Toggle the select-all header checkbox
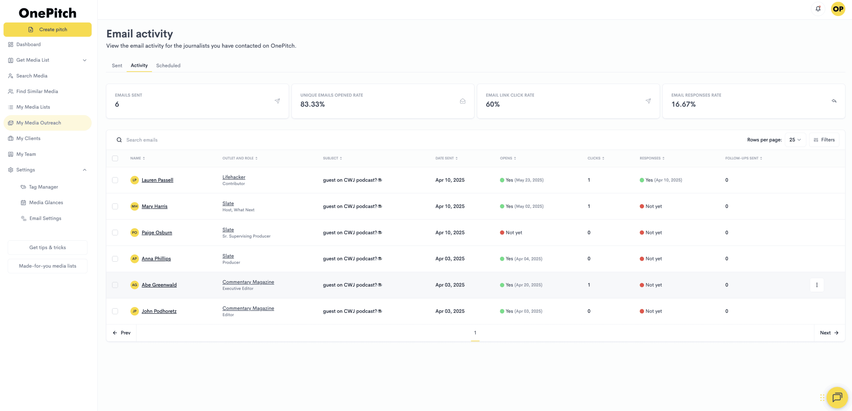 (115, 158)
